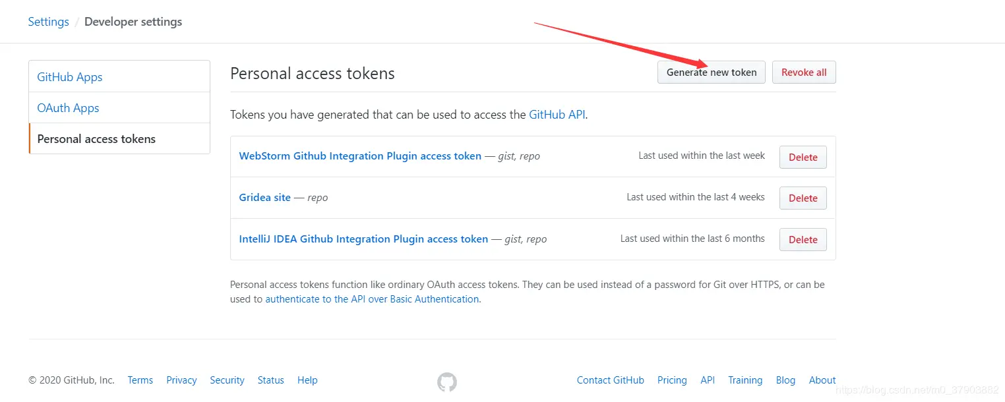Click Generate new token button
Viewport: 1005px width, 402px height.
[712, 72]
